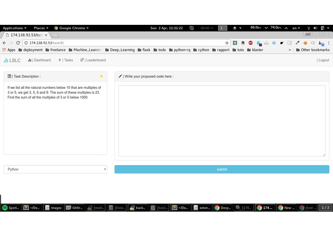
Task: Open the flask bookmark folder
Action: pos(144,50)
